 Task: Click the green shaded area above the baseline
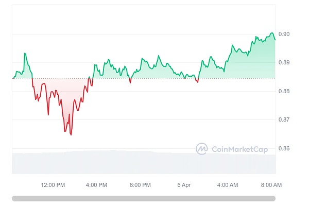(242, 67)
